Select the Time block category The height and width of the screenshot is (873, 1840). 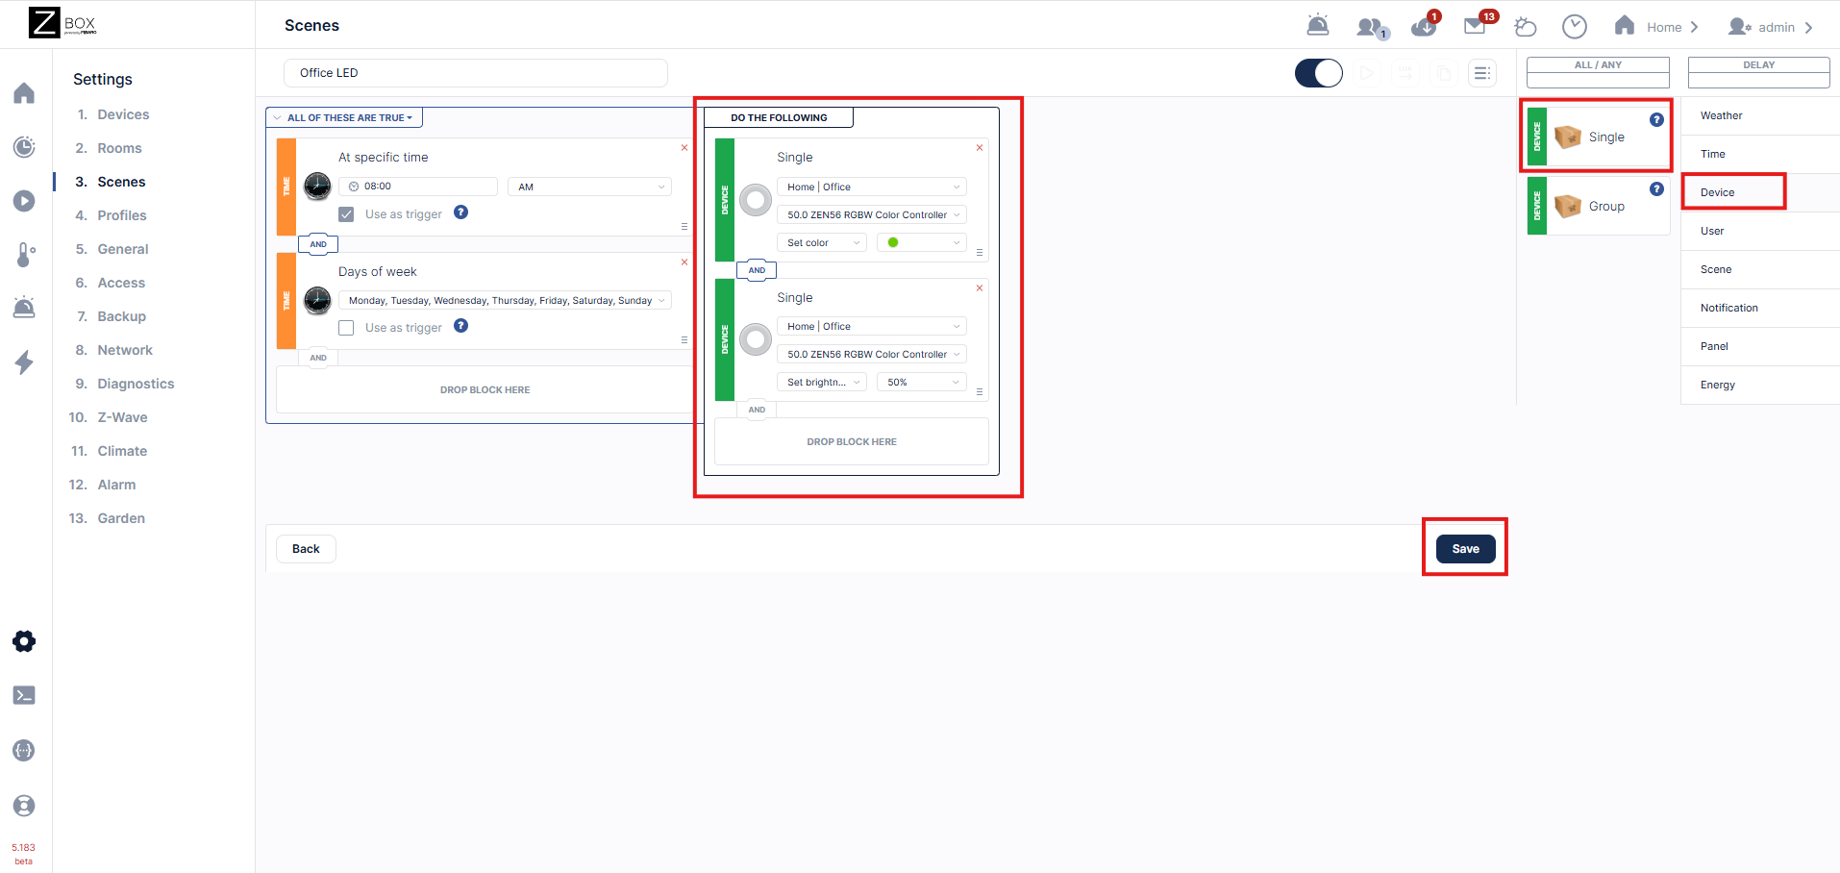(1760, 154)
